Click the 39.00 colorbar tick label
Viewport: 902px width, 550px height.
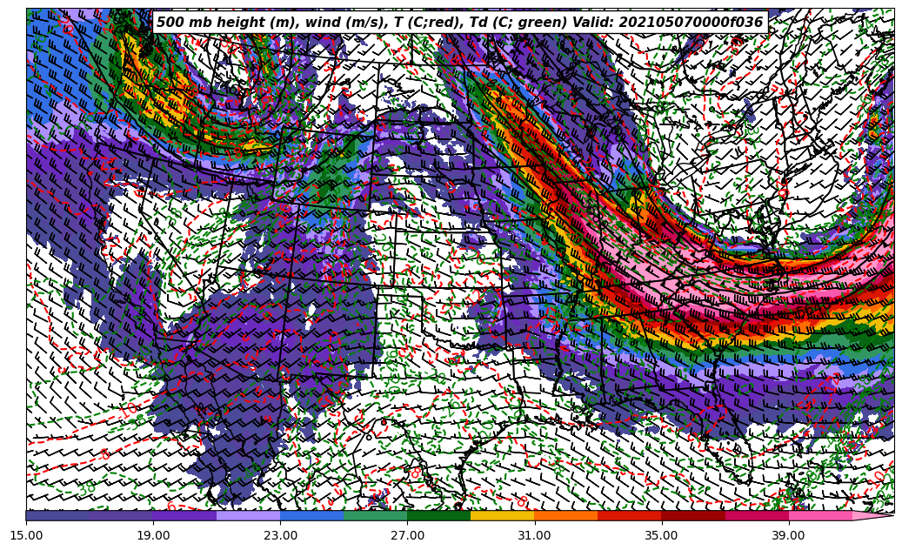pos(789,536)
